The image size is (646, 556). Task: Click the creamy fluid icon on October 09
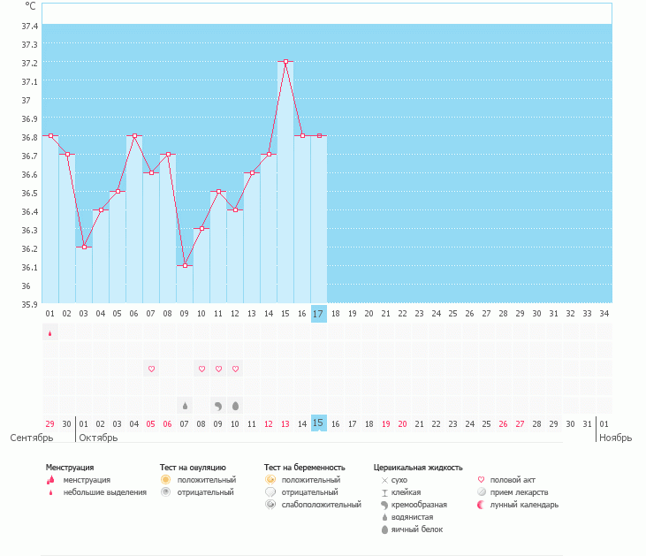tap(218, 406)
